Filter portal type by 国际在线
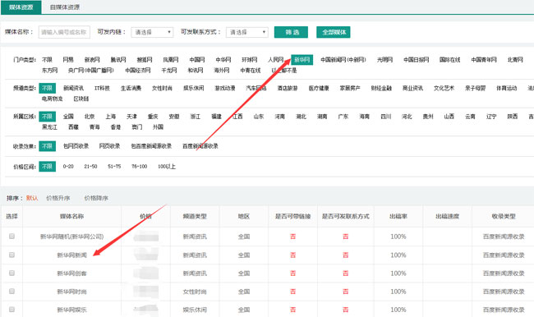This screenshot has width=534, height=317. 449,60
